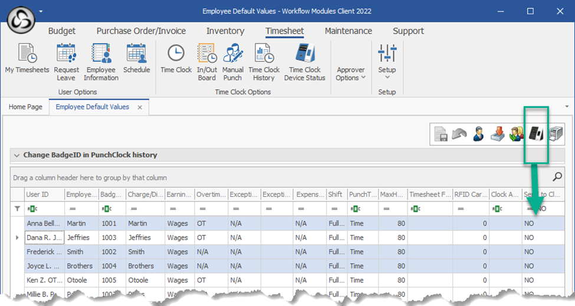Close the Employee Default Values tab
The height and width of the screenshot is (306, 575).
pos(140,107)
